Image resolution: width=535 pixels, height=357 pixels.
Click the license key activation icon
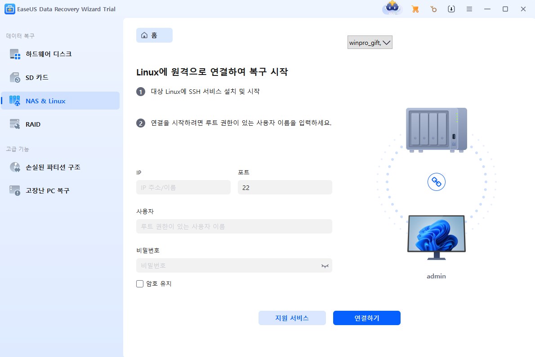(x=433, y=9)
